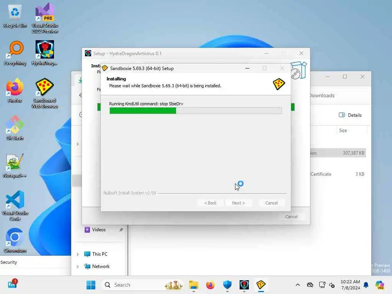Image resolution: width=392 pixels, height=294 pixels.
Task: Click Next in the Sandboxie setup dialog
Action: 238,203
